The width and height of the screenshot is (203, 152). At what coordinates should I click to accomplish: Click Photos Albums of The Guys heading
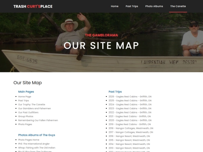point(36,135)
